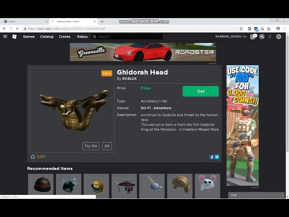
Task: Open the RAINBOW_DOGE53 username profile
Action: pyautogui.click(x=228, y=37)
